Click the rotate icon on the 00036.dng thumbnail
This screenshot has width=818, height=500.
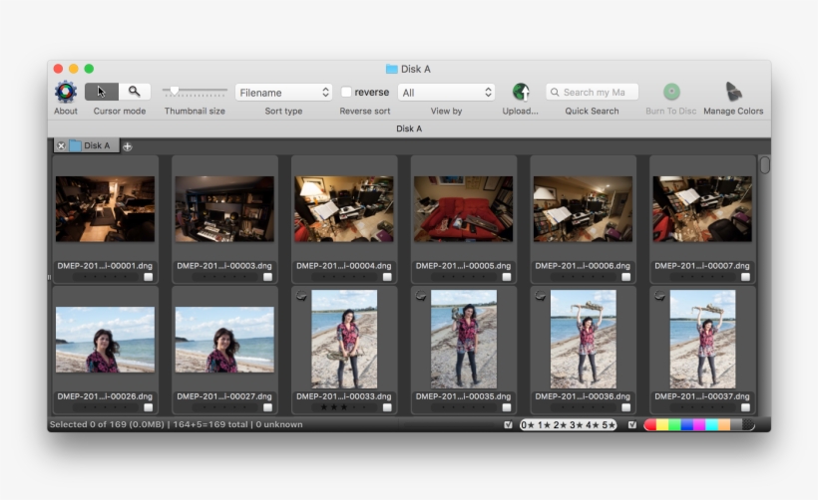coord(541,297)
